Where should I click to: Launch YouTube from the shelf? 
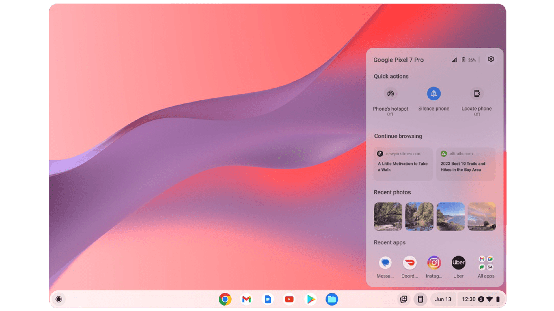click(289, 299)
